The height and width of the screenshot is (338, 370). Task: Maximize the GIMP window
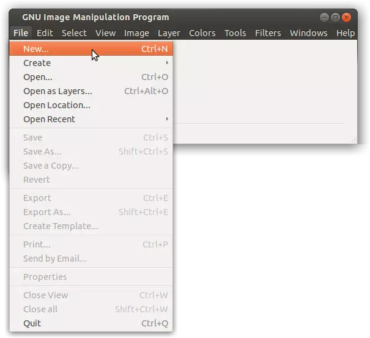[x=335, y=18]
